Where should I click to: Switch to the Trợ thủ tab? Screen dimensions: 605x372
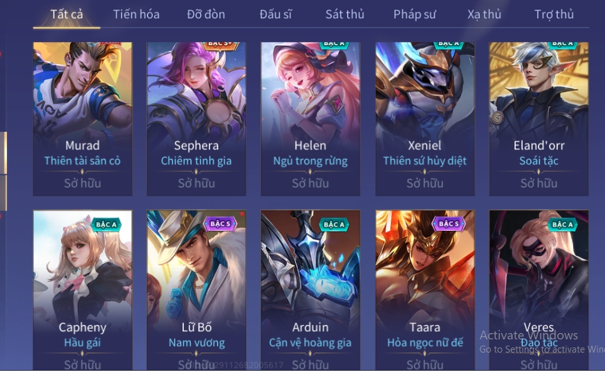click(x=554, y=14)
